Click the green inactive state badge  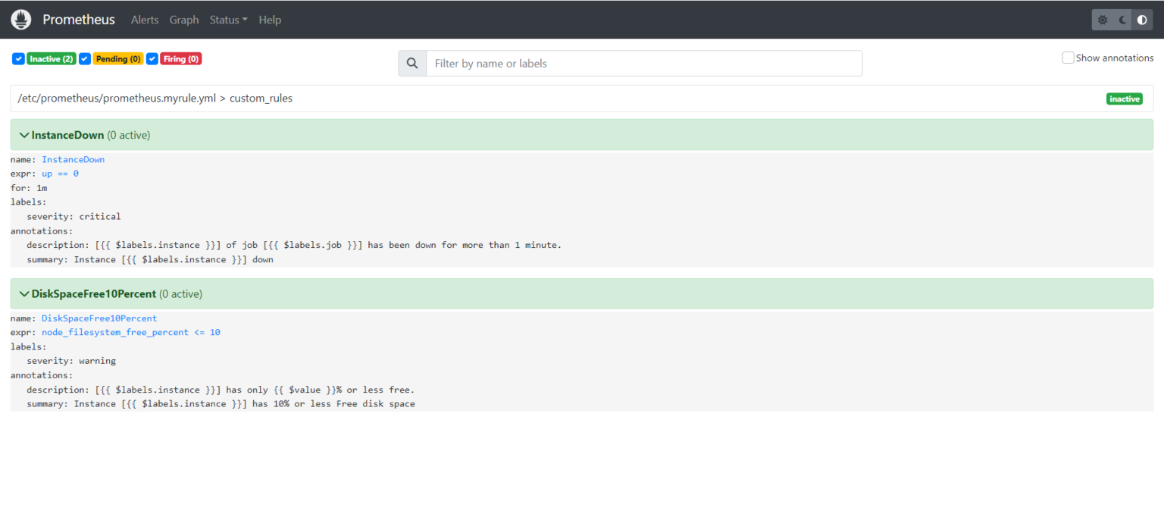[x=1125, y=99]
